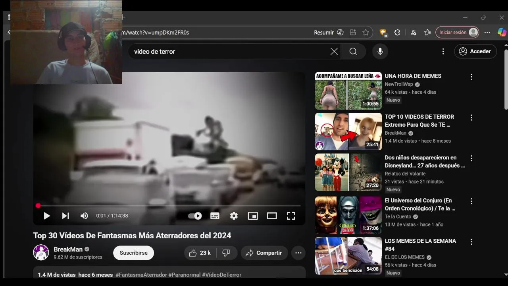
Task: Open more actions menu beside Compartir
Action: pos(298,253)
